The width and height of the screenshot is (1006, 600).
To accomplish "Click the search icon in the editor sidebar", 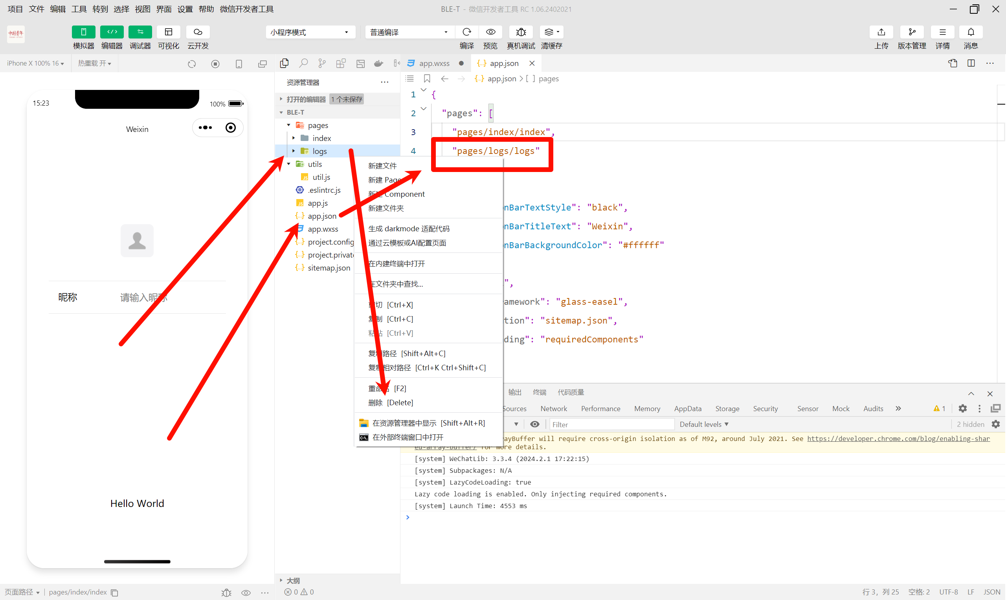I will coord(303,63).
